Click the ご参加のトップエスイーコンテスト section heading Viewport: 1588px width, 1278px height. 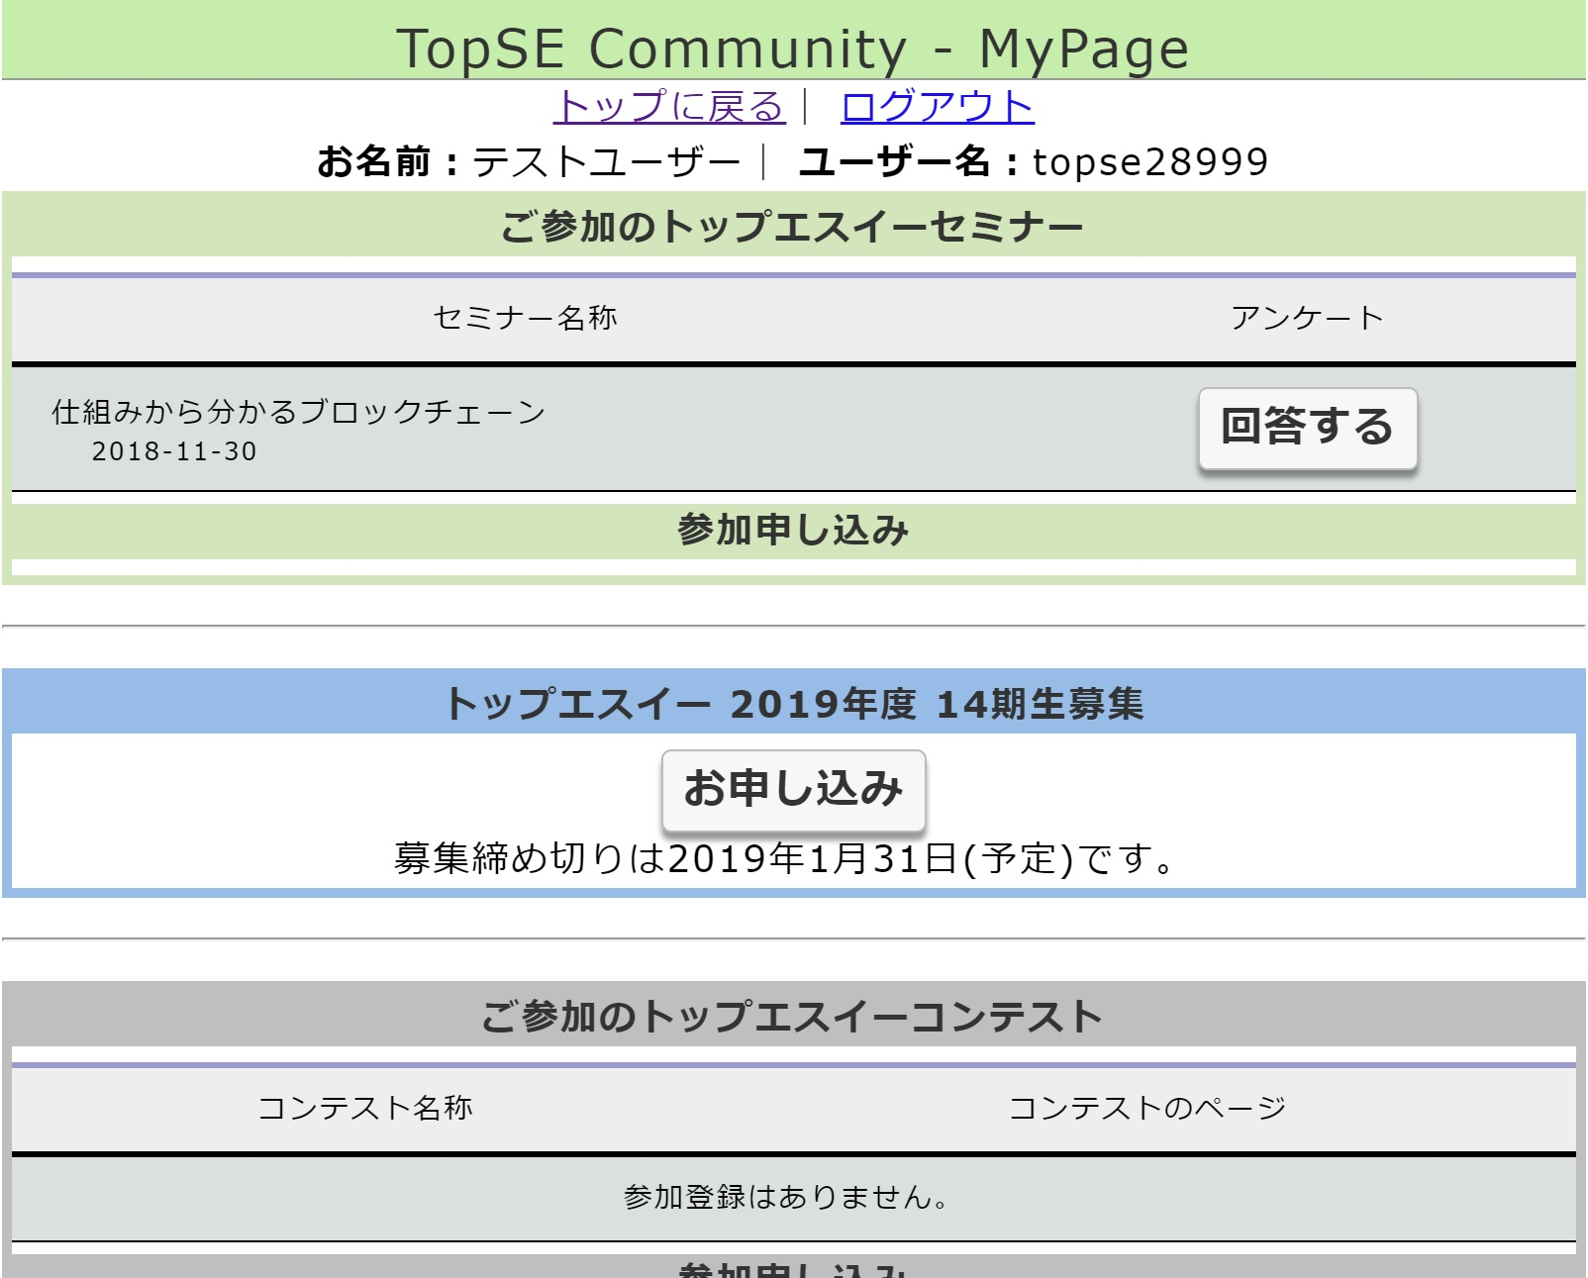pos(792,1017)
